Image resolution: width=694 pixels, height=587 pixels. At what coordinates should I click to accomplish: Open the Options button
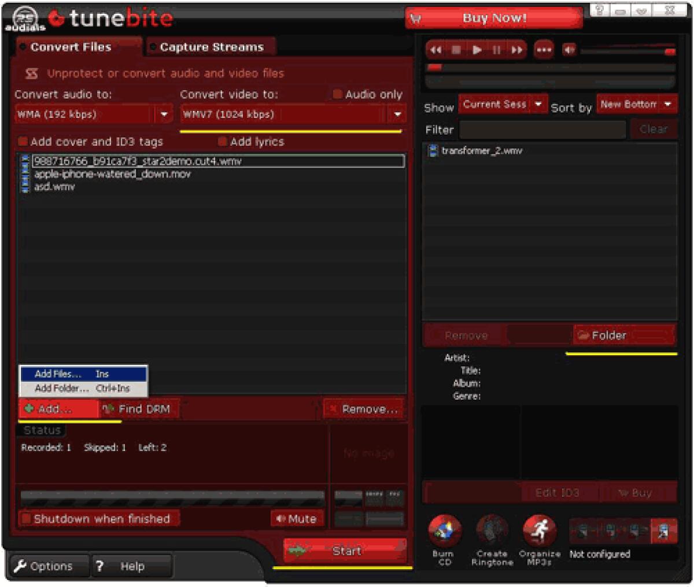49,566
